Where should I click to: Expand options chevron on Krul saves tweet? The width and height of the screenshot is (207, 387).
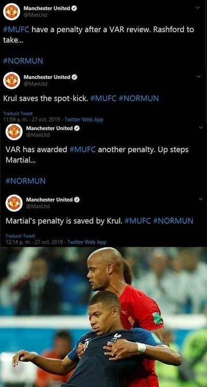198,77
